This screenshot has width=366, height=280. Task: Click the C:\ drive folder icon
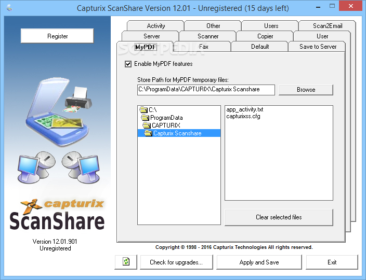coord(143,109)
